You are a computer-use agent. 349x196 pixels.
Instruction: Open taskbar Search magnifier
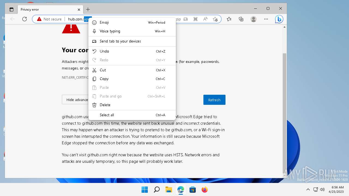[x=157, y=189]
